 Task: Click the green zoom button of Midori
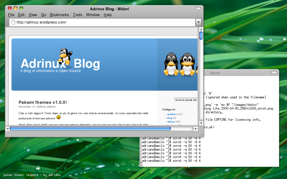pyautogui.click(x=21, y=8)
